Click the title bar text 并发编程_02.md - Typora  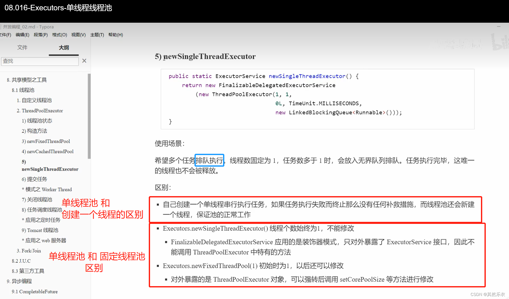(28, 27)
